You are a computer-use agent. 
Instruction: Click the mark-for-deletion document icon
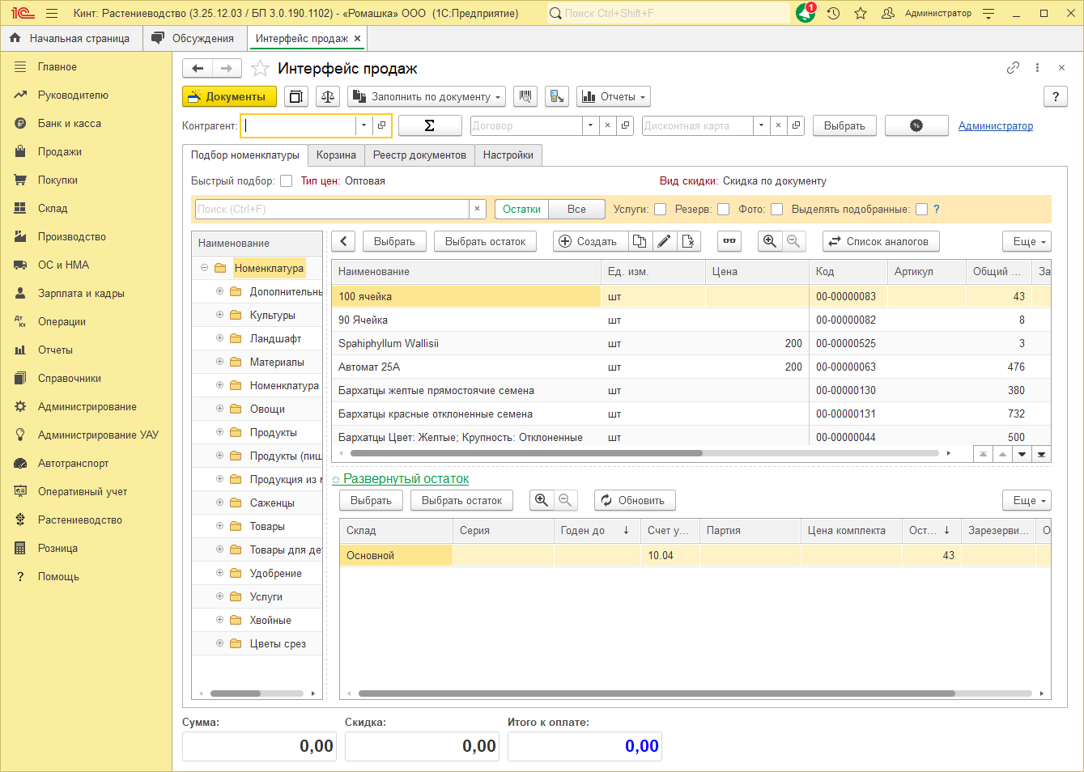(x=687, y=241)
